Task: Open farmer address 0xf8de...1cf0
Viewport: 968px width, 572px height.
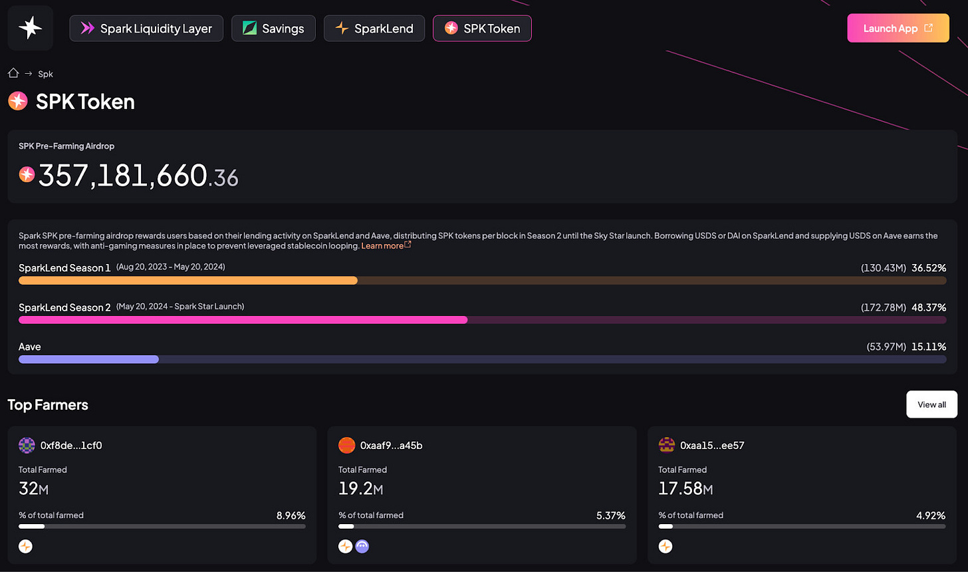Action: [x=71, y=446]
